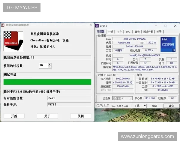180x144 pixels.
Task: Open the SPD tab
Action: [128, 32]
